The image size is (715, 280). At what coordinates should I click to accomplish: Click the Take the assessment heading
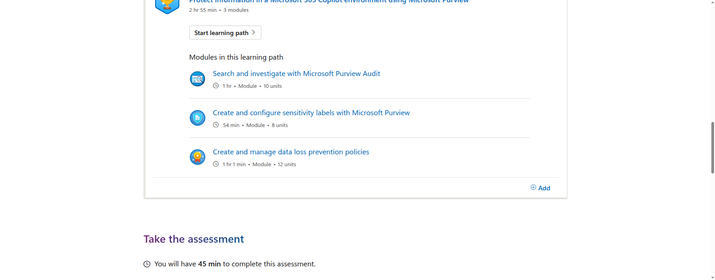pyautogui.click(x=194, y=239)
